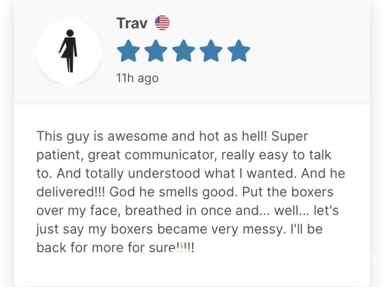This screenshot has height=287, width=384.
Task: Select the fifth rating star
Action: click(239, 51)
